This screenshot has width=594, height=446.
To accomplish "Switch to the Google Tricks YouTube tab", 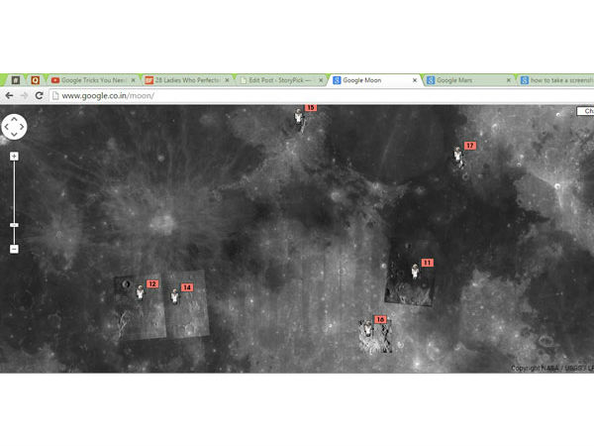I will [x=91, y=79].
